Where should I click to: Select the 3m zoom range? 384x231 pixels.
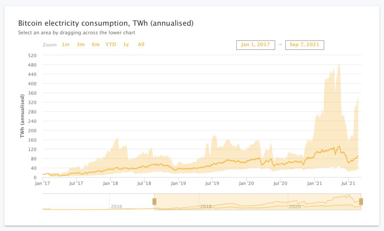click(x=81, y=45)
